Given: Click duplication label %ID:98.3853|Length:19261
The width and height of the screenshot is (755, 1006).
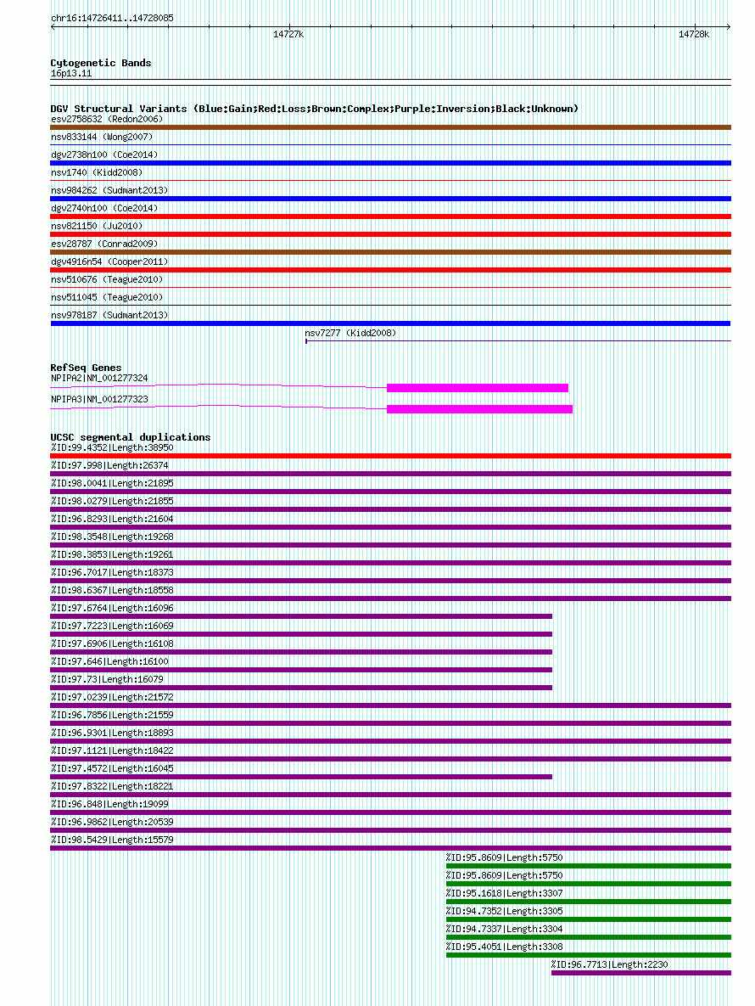Looking at the screenshot, I should click(x=112, y=554).
